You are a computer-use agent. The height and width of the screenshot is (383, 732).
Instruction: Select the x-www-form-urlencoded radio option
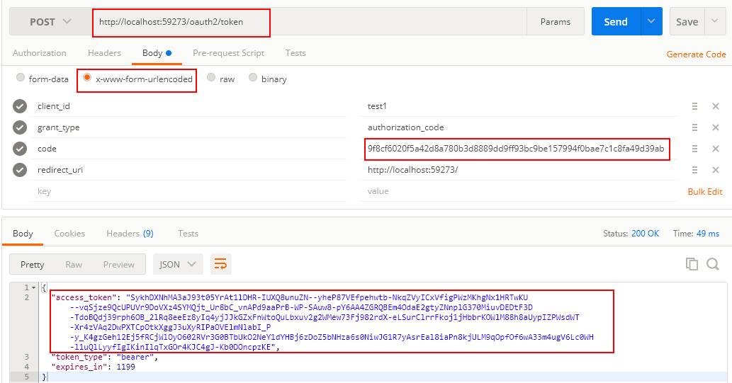click(x=87, y=77)
